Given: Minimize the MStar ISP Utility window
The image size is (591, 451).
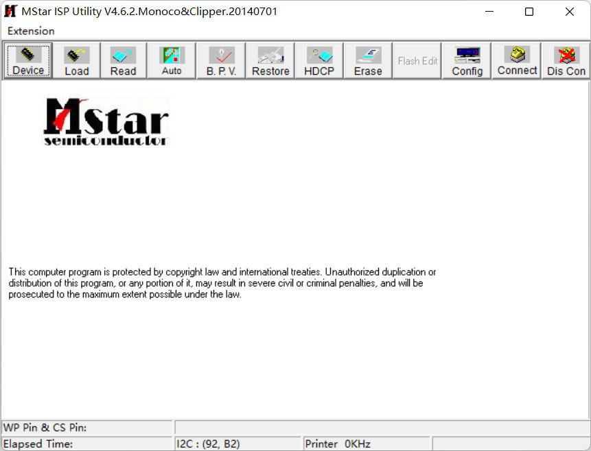Looking at the screenshot, I should (x=489, y=12).
